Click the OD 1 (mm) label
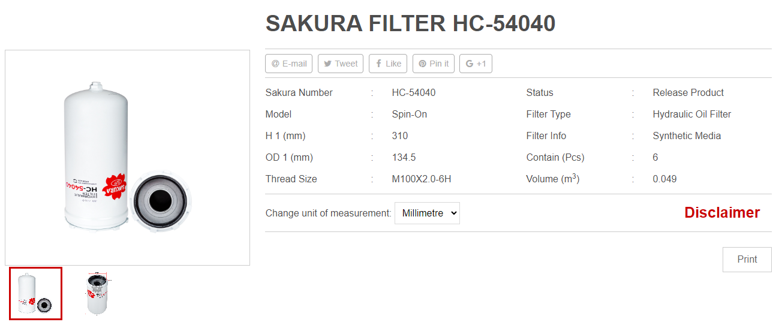The image size is (776, 322). coord(289,158)
